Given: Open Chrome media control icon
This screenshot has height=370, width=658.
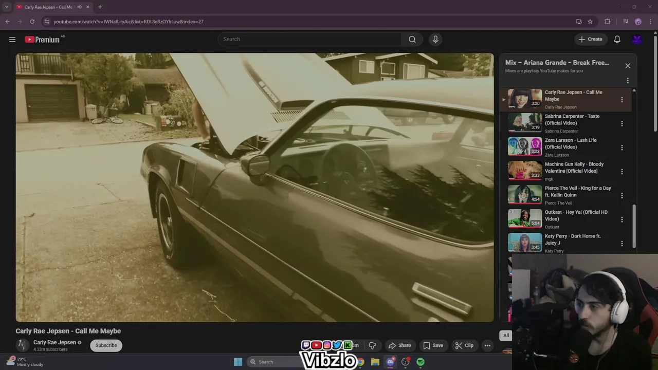Looking at the screenshot, I should pyautogui.click(x=626, y=22).
